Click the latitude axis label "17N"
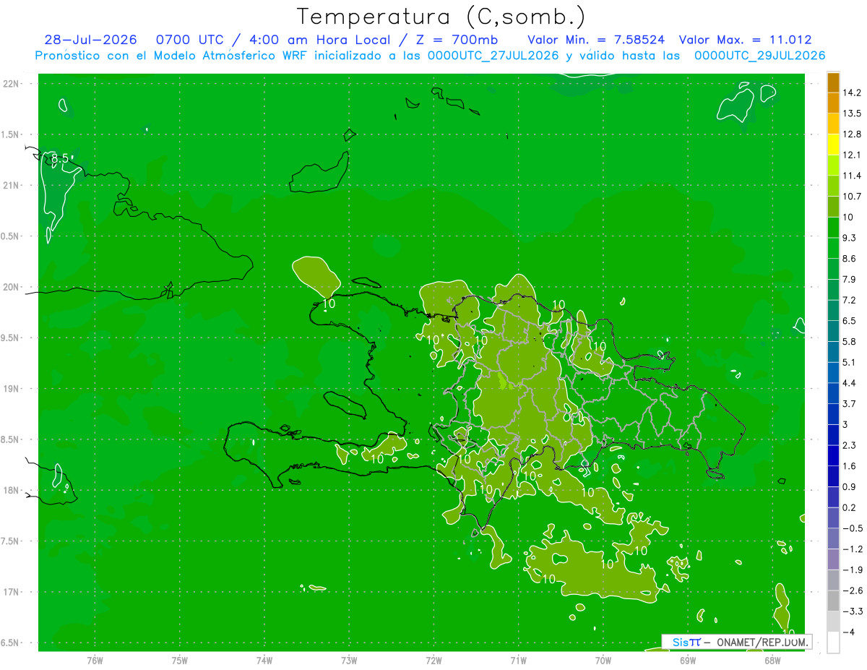867x670 pixels. pos(11,593)
